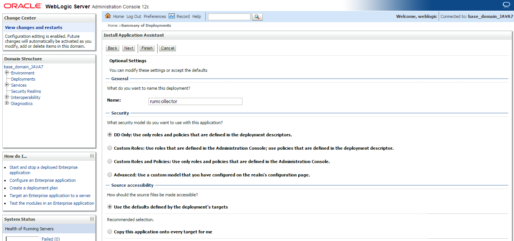The image size is (514, 241).
Task: Open Create a deployment plan help
Action: point(34,188)
